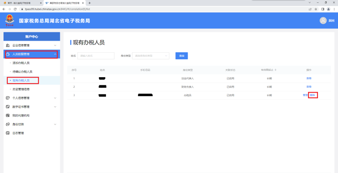The height and width of the screenshot is (173, 338).
Task: Click the 办税员 cell
Action: coord(187,95)
